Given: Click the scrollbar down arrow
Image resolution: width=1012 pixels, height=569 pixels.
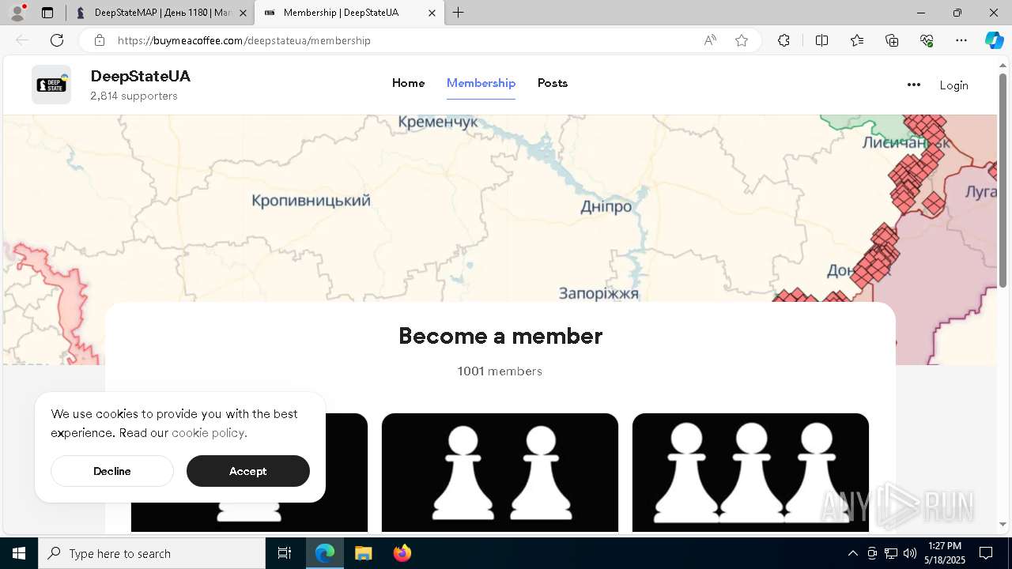Looking at the screenshot, I should point(1003,524).
